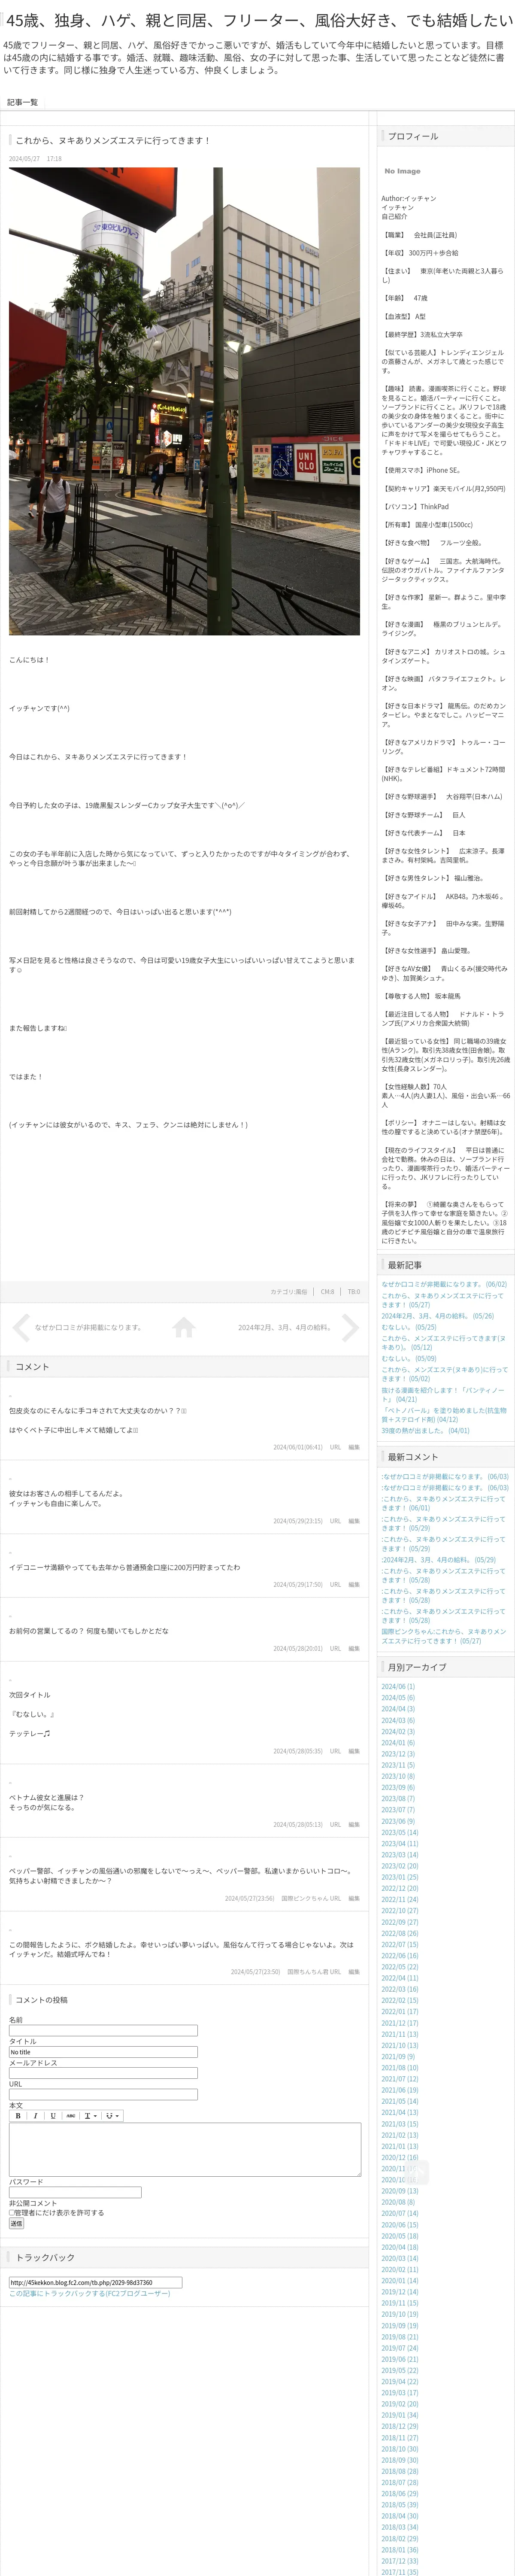This screenshot has height=2576, width=515.
Task: Open archive 2022/01 (17)
Action: [x=400, y=2011]
